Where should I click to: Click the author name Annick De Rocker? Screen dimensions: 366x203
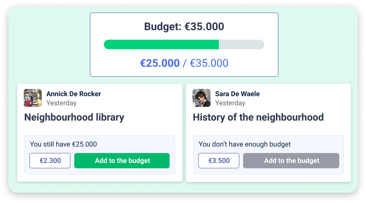[74, 94]
